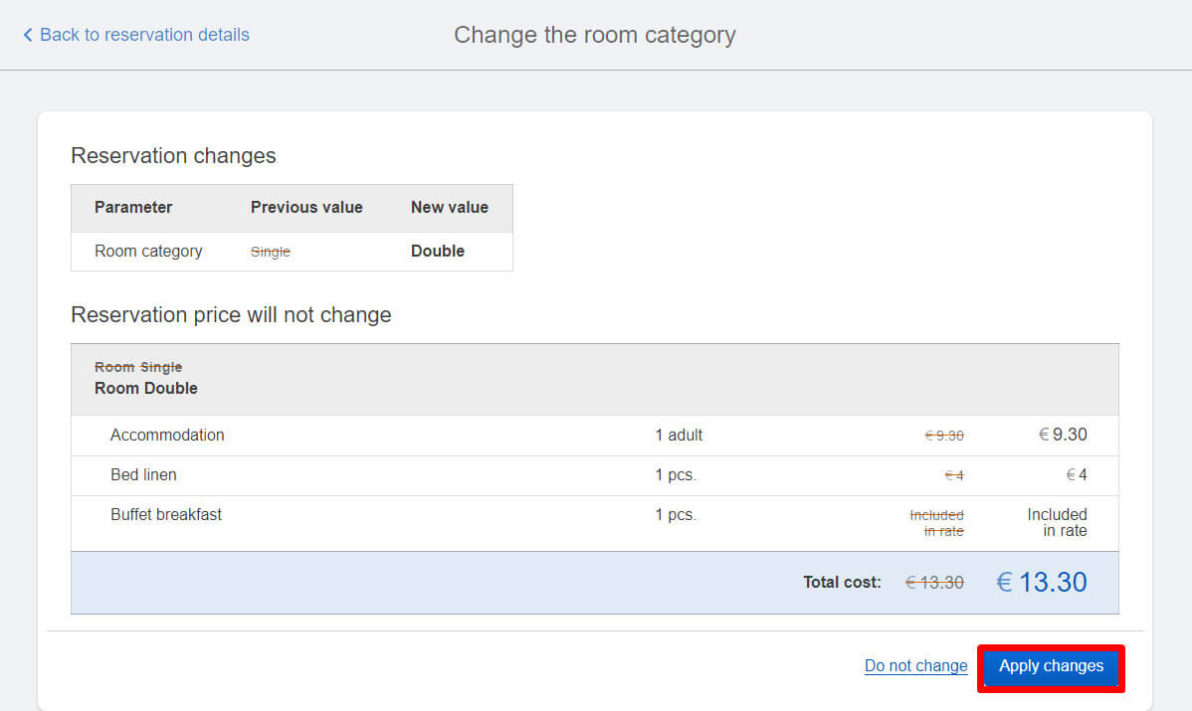This screenshot has width=1192, height=711.
Task: Click the Parameter column header
Action: click(x=133, y=208)
